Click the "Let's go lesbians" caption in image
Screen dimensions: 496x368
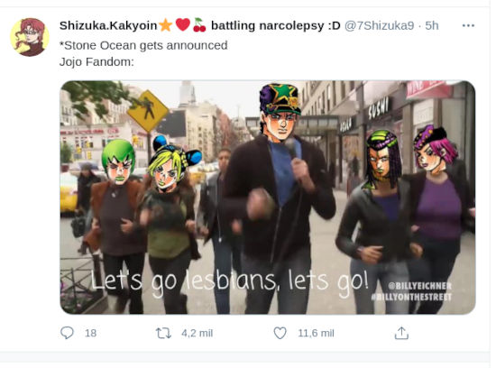230,281
